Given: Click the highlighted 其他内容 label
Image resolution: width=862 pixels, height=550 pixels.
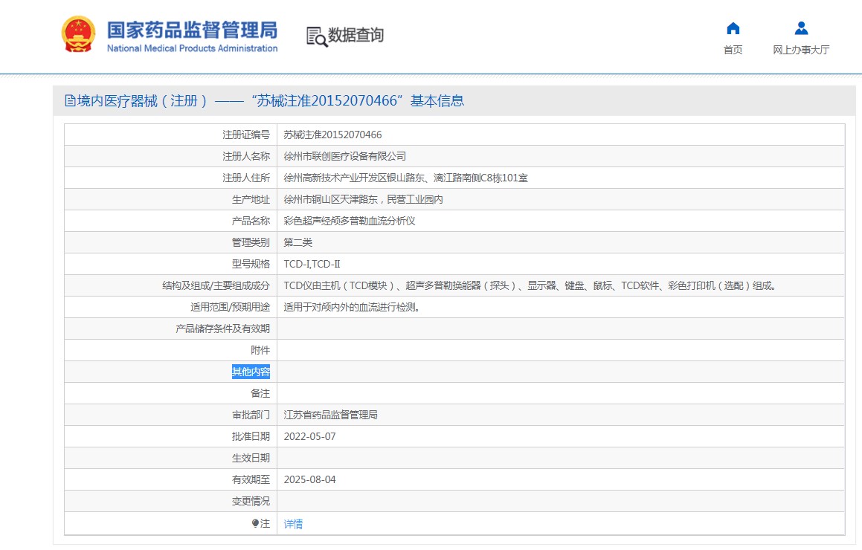Looking at the screenshot, I should 251,372.
